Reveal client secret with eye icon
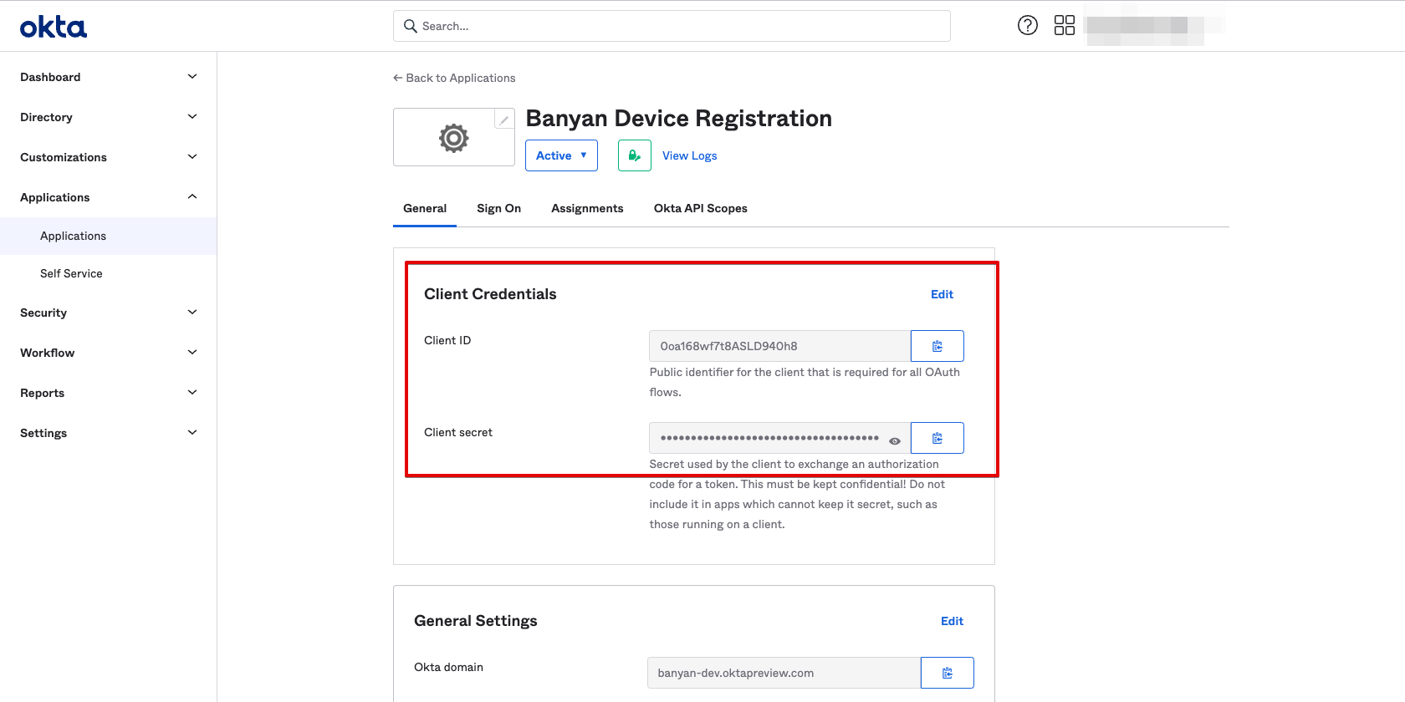 coord(895,440)
